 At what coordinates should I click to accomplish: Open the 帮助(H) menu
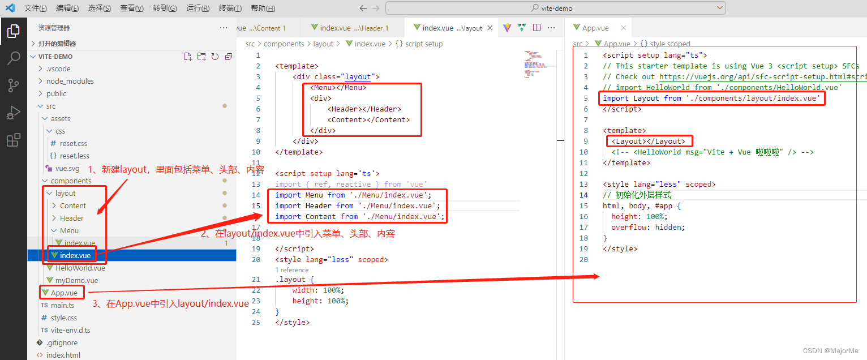(263, 8)
